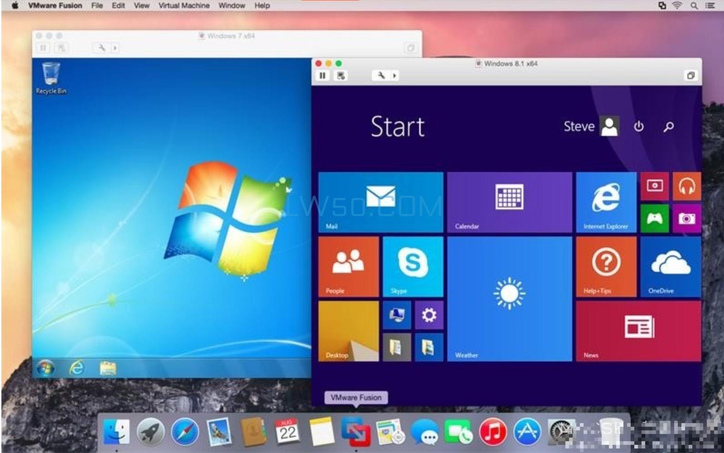This screenshot has height=453, width=724.
Task: Open Windows Explorer on Windows 7 taskbar
Action: coord(107,368)
